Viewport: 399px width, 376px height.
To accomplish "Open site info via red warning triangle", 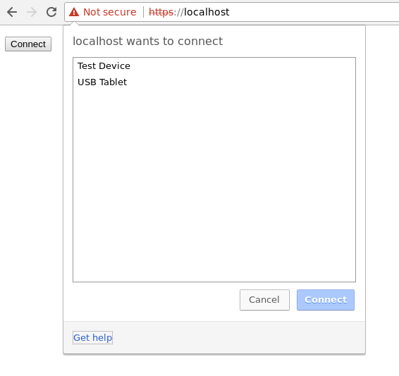I will click(74, 12).
